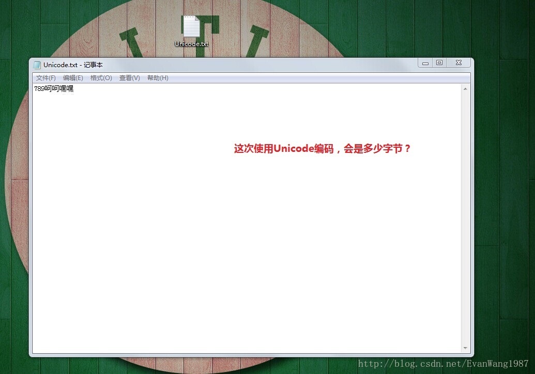
Task: Click the scrollbar up arrow
Action: (465, 87)
